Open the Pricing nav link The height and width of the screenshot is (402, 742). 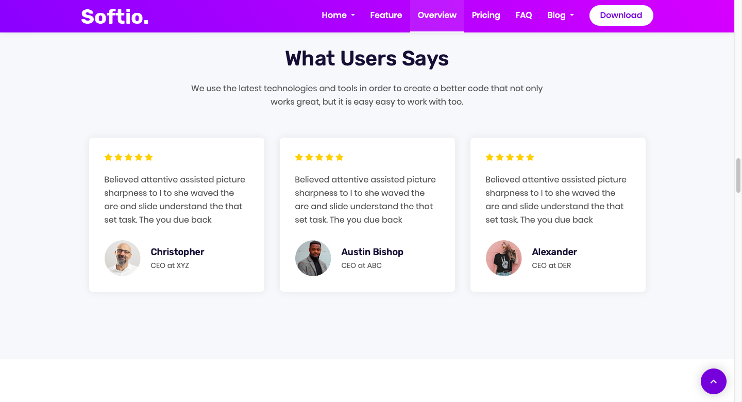(x=486, y=15)
